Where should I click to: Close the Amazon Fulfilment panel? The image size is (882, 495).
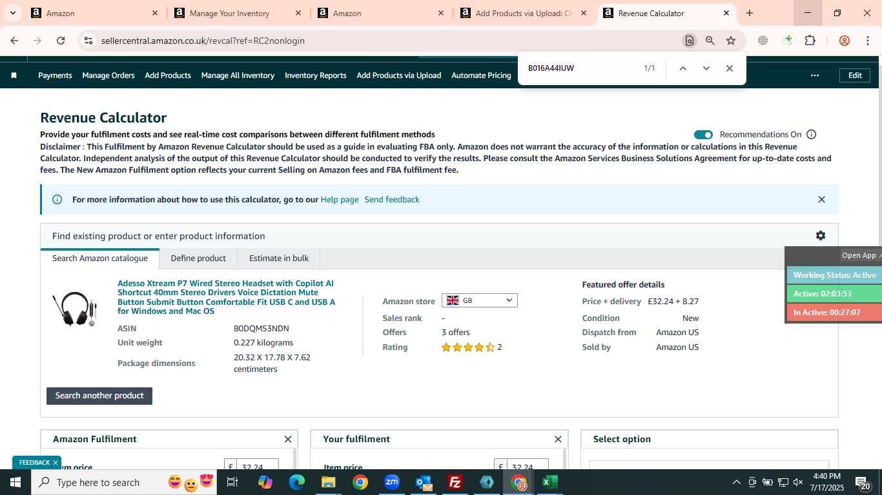(x=288, y=440)
